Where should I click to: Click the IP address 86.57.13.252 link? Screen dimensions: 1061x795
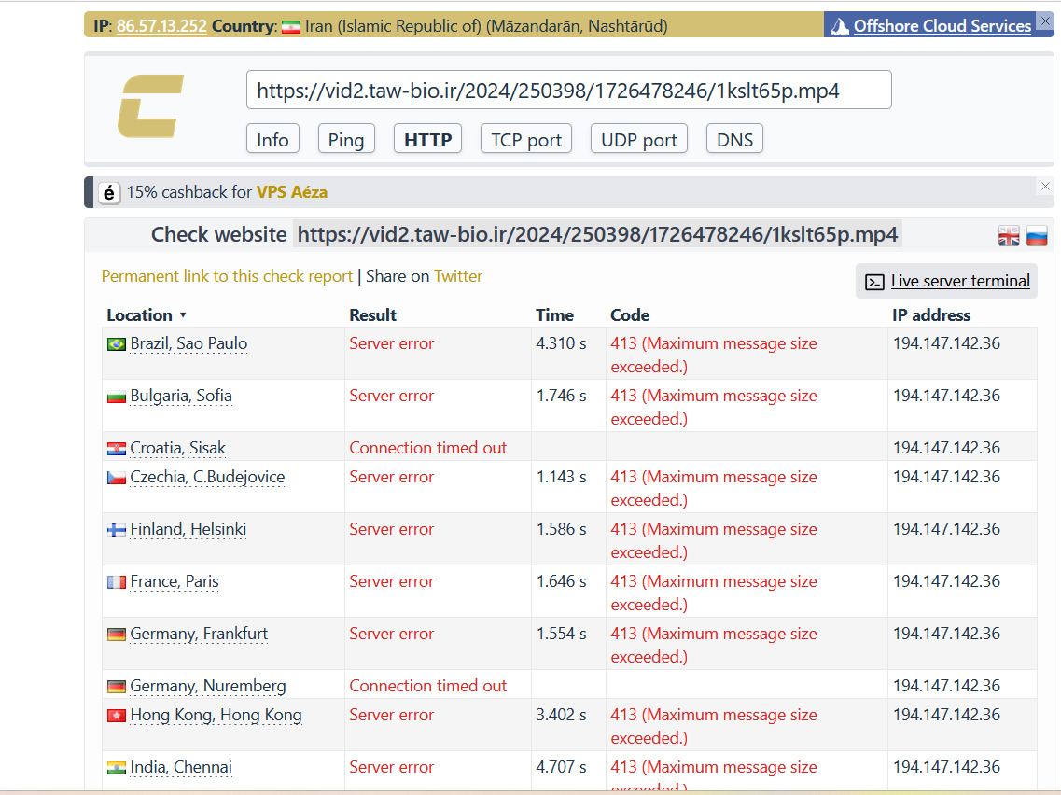(161, 26)
